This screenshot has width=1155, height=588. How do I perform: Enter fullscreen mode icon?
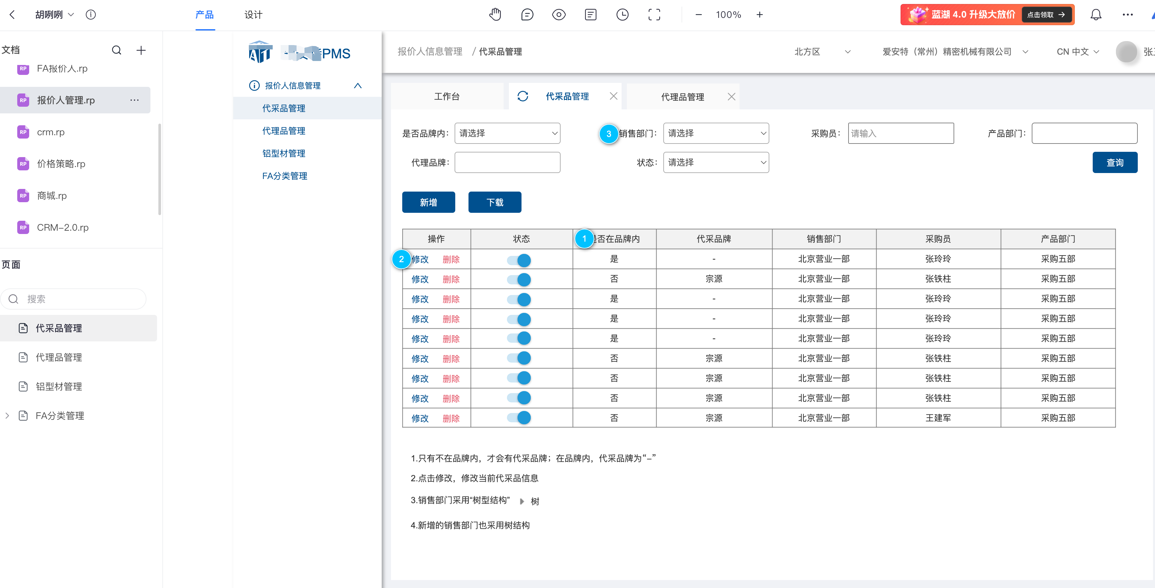654,15
